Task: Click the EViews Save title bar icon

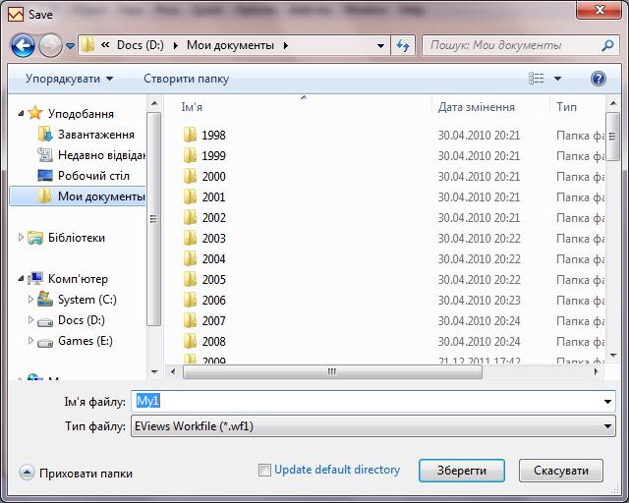Action: pos(16,15)
